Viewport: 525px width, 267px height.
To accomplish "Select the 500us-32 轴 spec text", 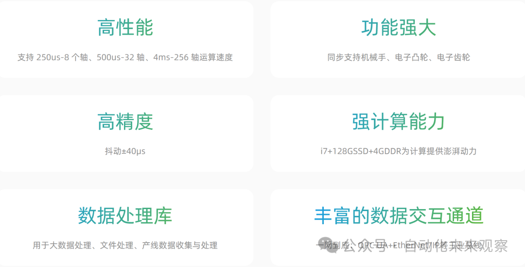I will [121, 57].
